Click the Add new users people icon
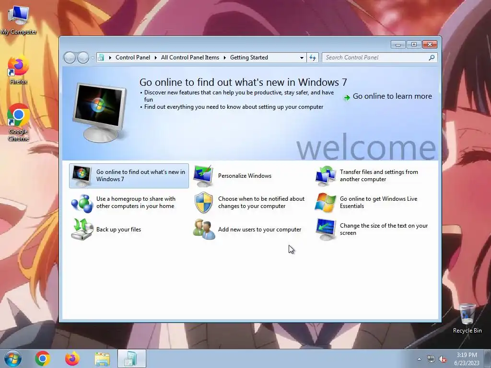 [204, 230]
